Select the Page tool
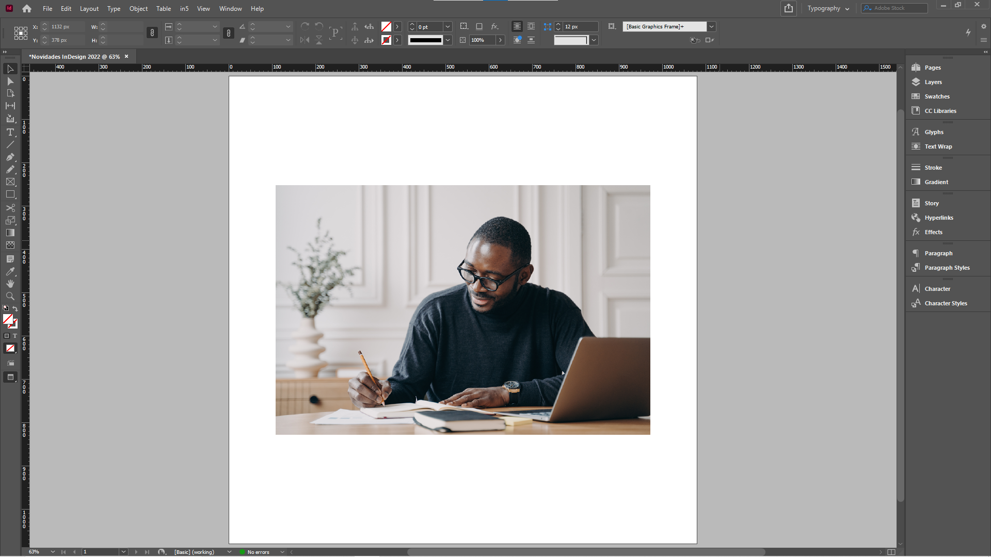The height and width of the screenshot is (557, 991). pos(10,93)
